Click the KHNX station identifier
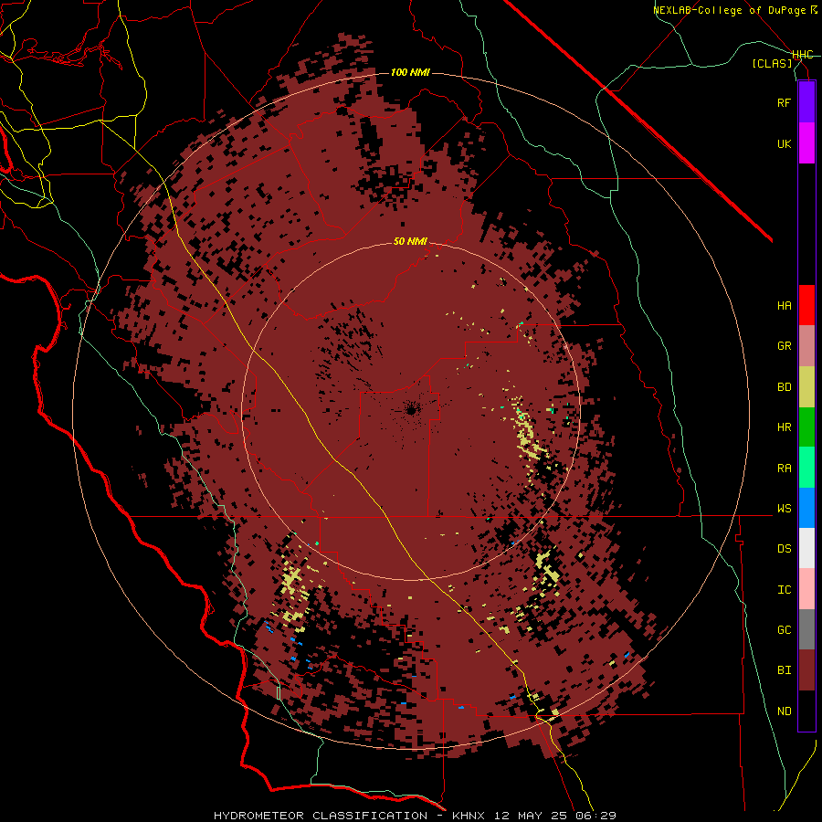This screenshot has height=822, width=822. (x=469, y=816)
